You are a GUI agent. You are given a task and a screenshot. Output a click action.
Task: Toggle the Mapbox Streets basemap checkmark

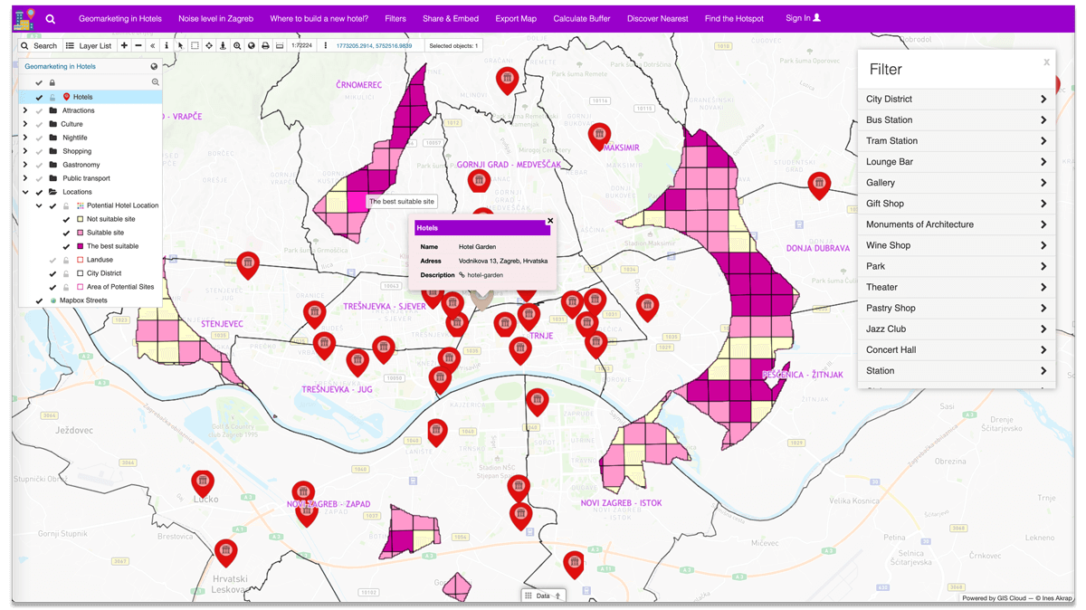coord(39,300)
